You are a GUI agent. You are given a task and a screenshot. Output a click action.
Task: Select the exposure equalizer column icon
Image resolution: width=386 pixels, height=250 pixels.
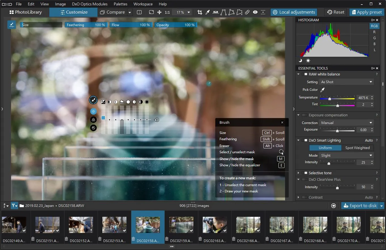103,102
